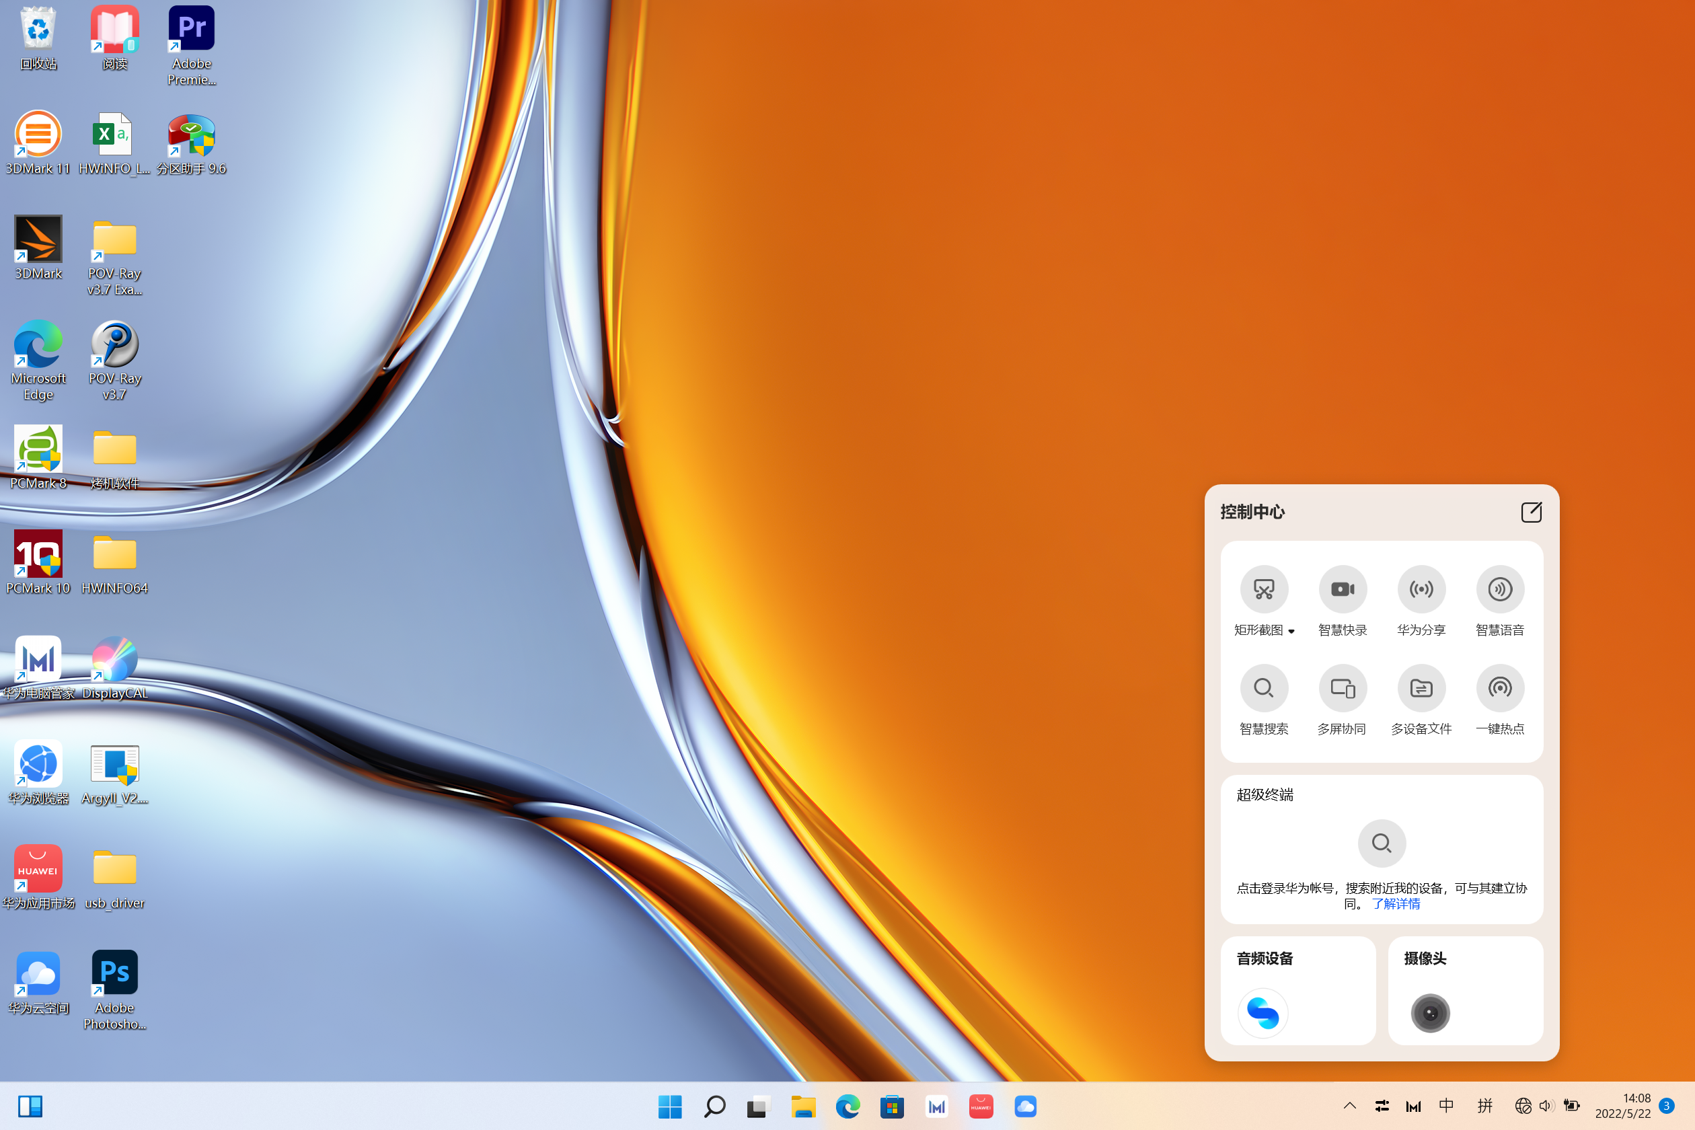The width and height of the screenshot is (1695, 1130).
Task: Select audio device icon under 音频设备
Action: (x=1263, y=1012)
